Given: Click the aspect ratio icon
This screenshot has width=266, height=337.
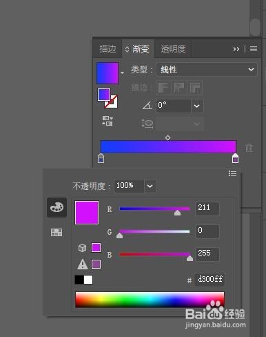Looking at the screenshot, I should point(147,124).
